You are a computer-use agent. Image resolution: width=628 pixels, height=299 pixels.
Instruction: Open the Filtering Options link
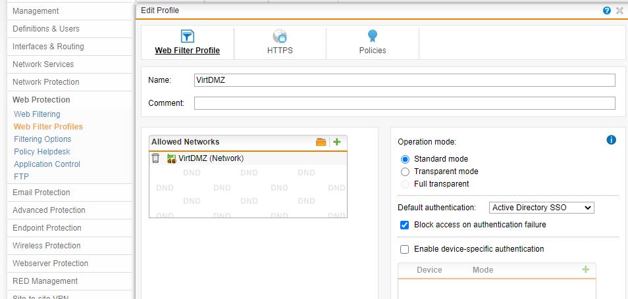point(42,139)
